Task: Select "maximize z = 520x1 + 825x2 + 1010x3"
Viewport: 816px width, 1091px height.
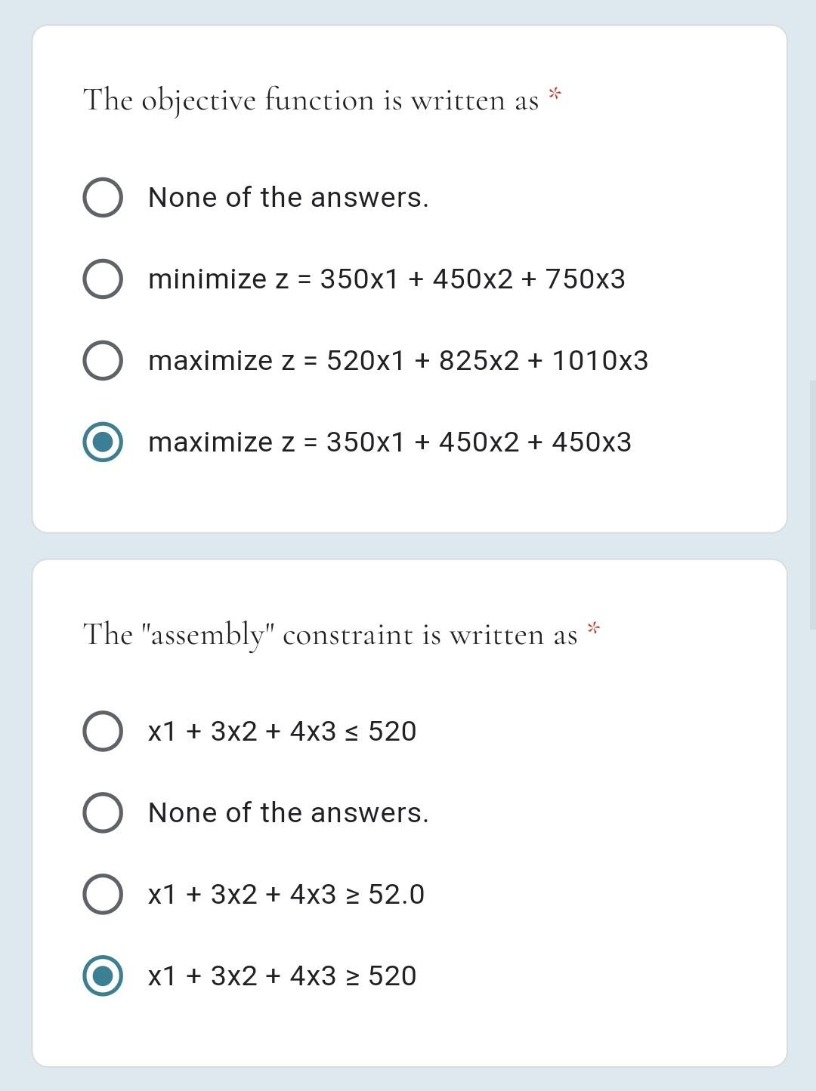Action: tap(104, 360)
